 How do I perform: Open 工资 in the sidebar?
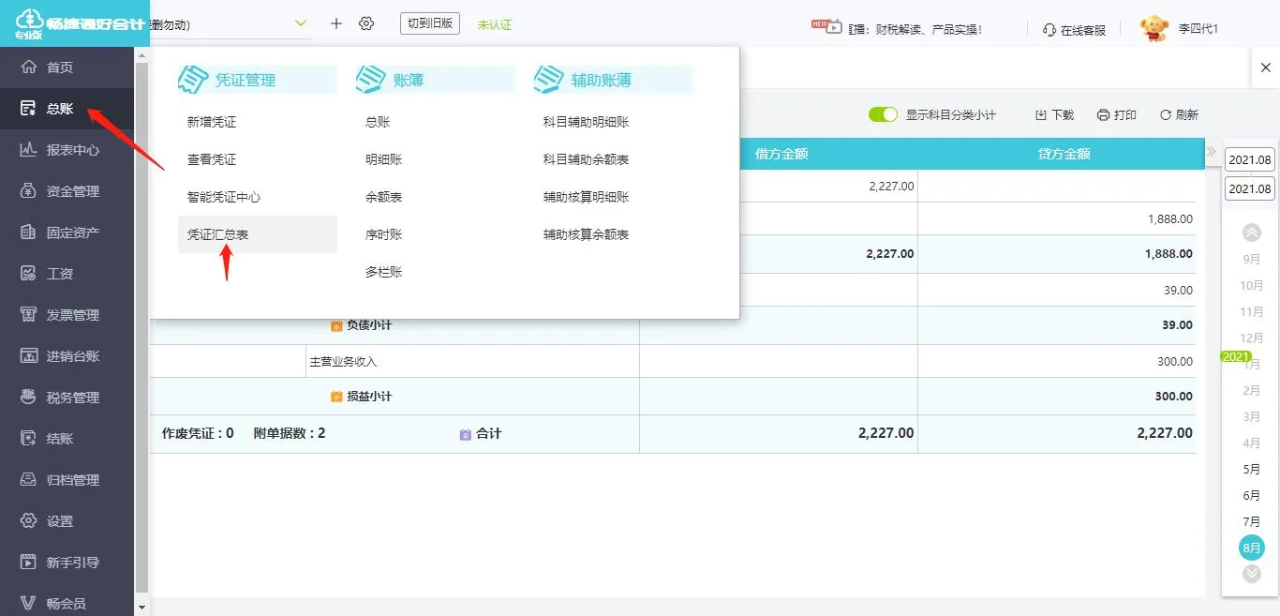pyautogui.click(x=67, y=274)
